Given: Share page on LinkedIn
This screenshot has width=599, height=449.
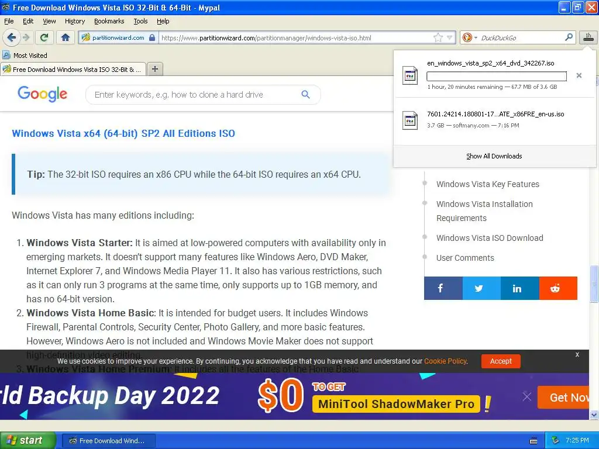Looking at the screenshot, I should (x=520, y=288).
